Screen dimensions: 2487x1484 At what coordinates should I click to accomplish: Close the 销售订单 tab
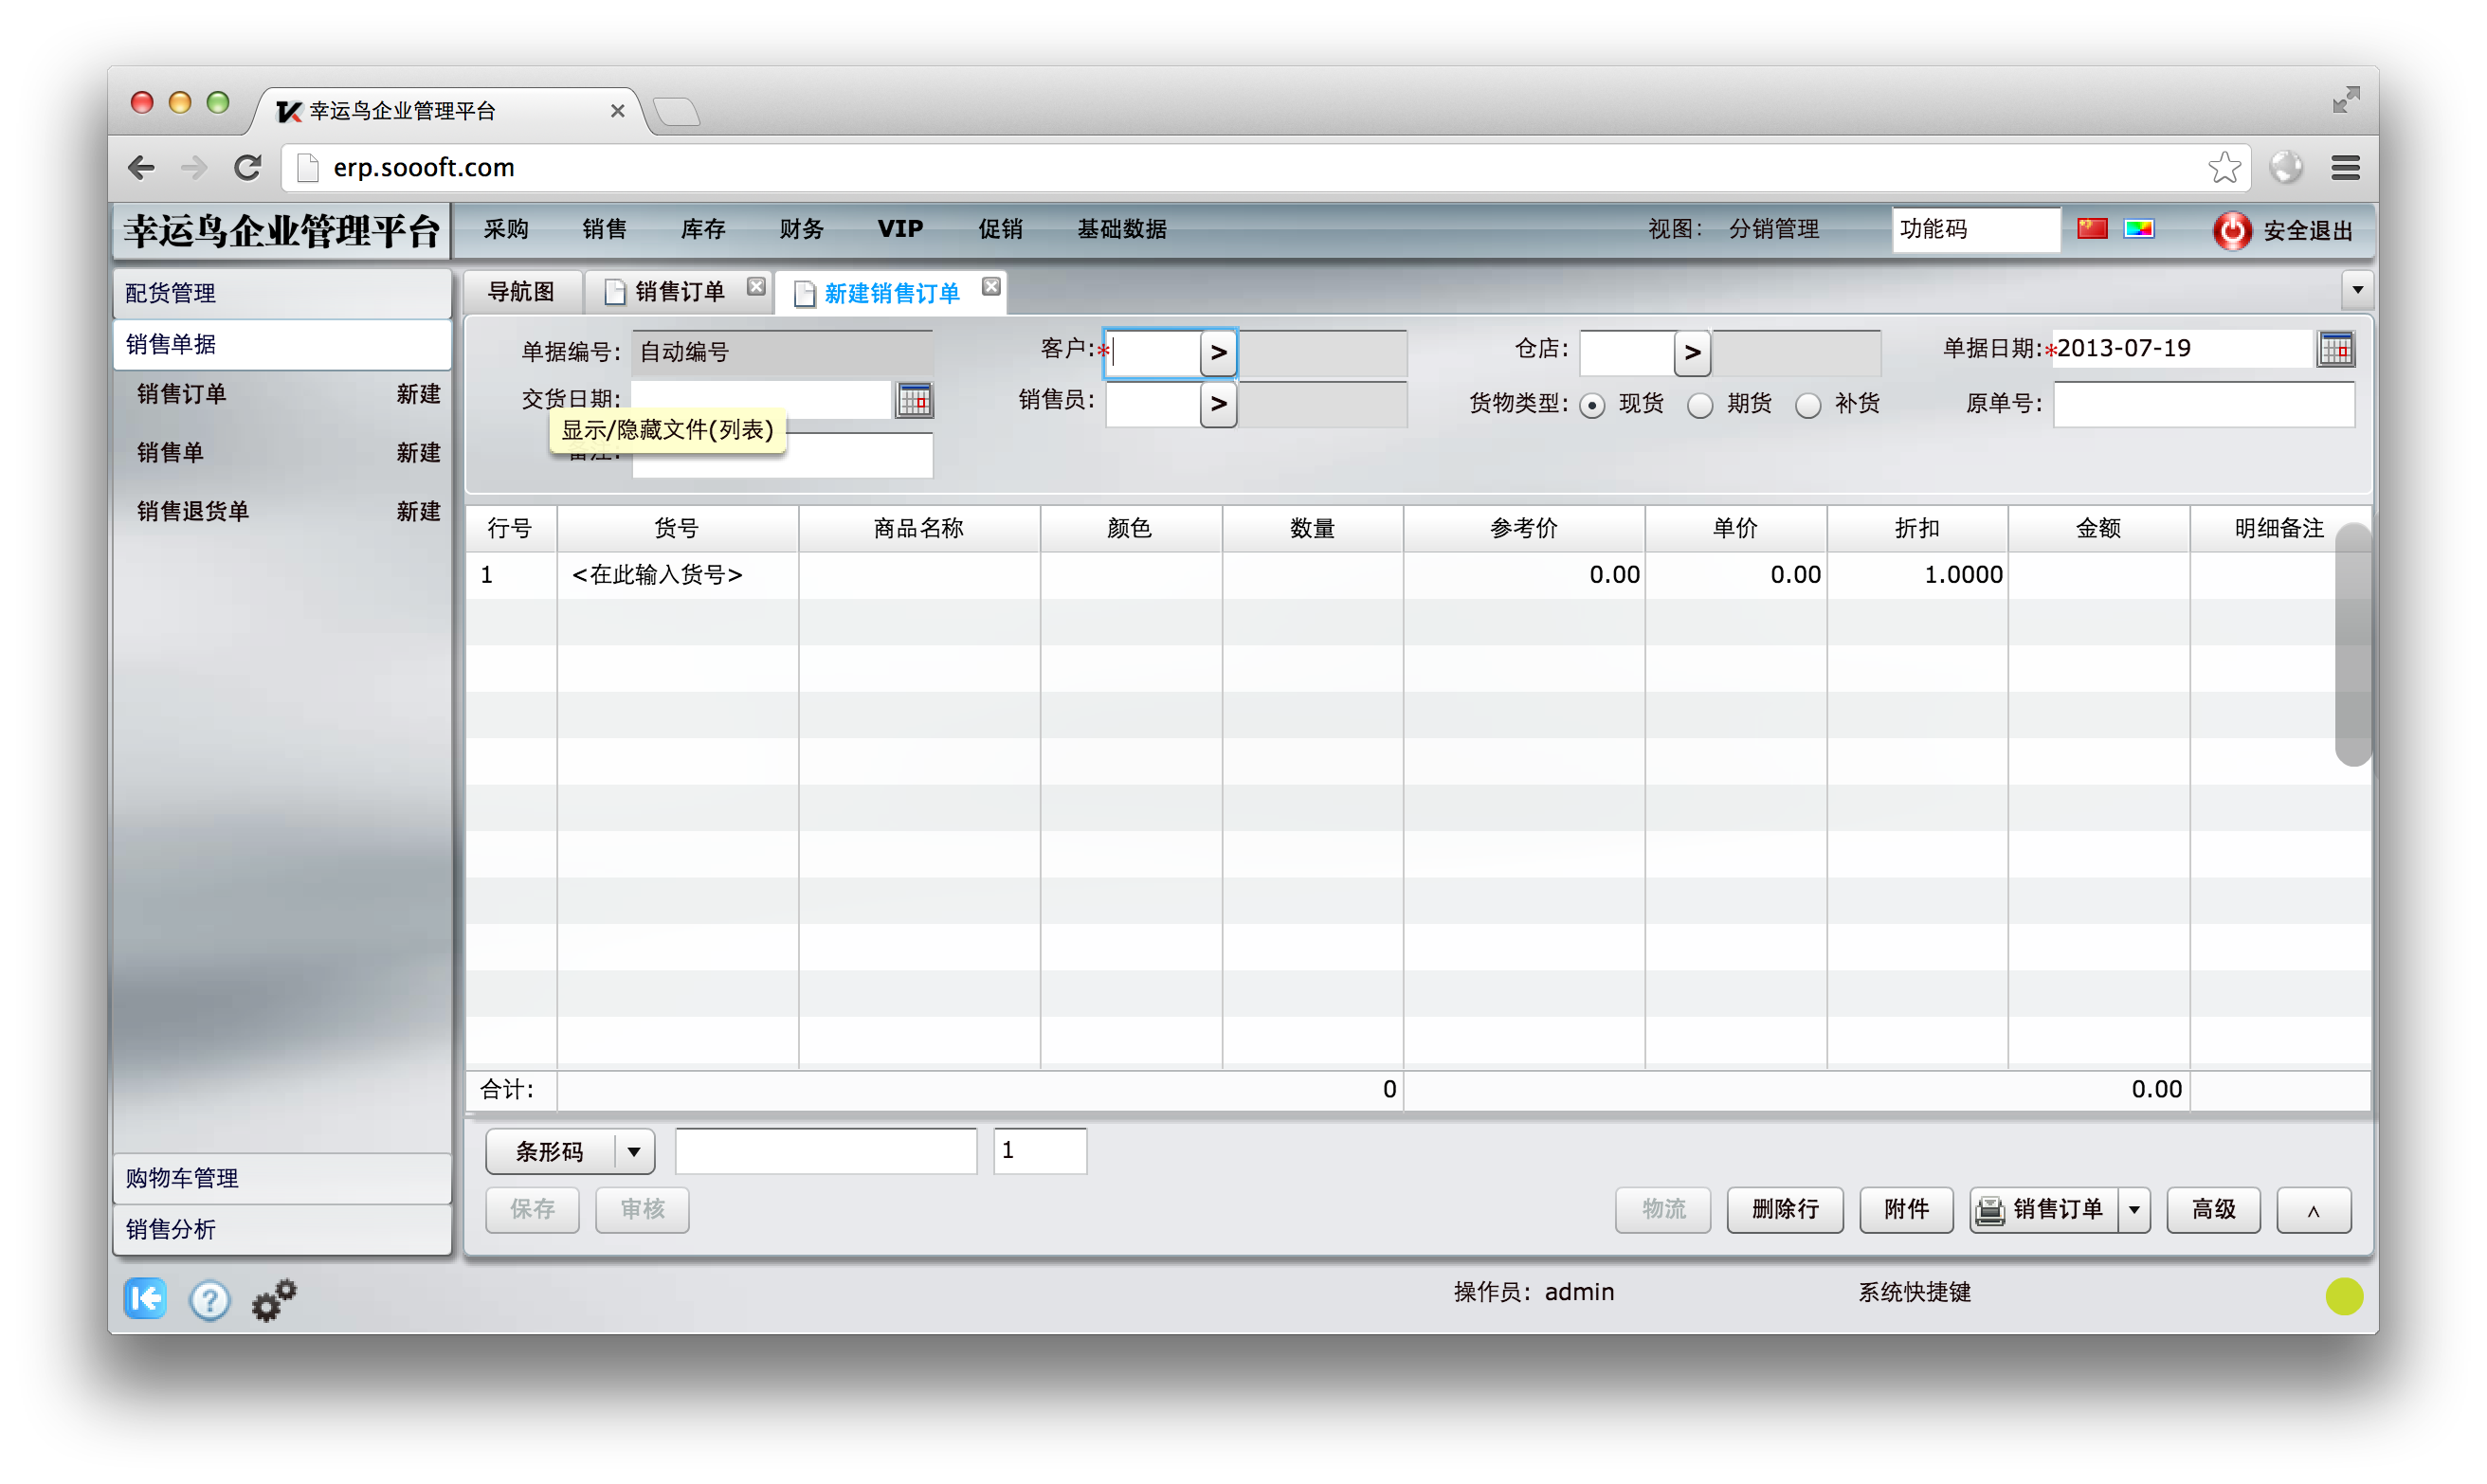pyautogui.click(x=756, y=287)
